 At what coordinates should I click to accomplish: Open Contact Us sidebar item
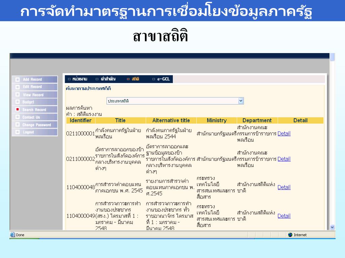click(35, 117)
